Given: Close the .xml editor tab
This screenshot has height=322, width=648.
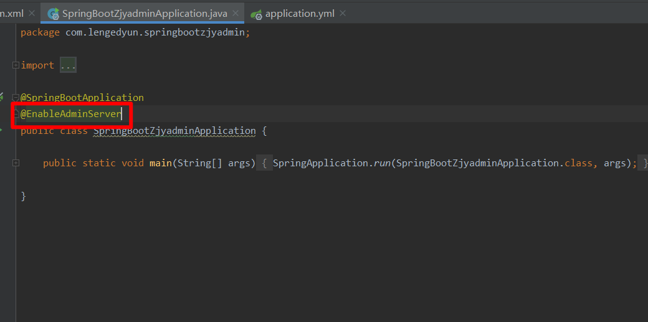Looking at the screenshot, I should point(31,13).
